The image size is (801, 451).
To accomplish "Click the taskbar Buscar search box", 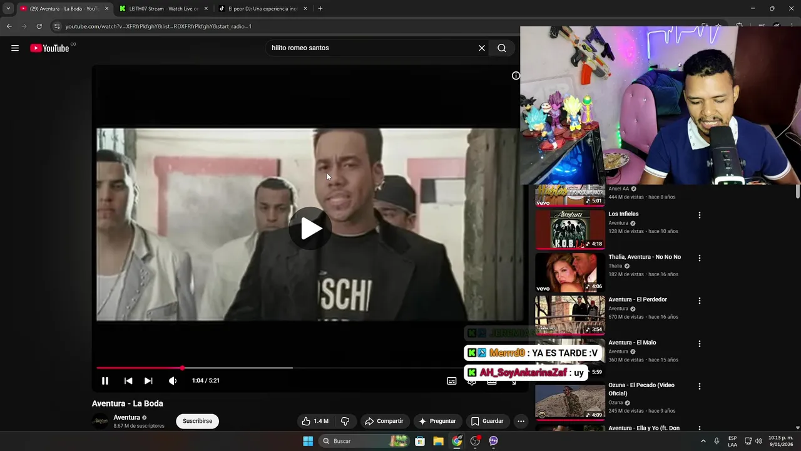I will pos(365,442).
